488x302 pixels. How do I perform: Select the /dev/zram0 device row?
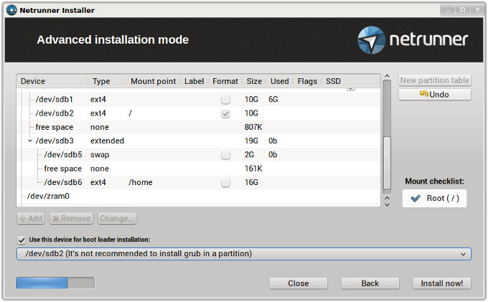47,196
